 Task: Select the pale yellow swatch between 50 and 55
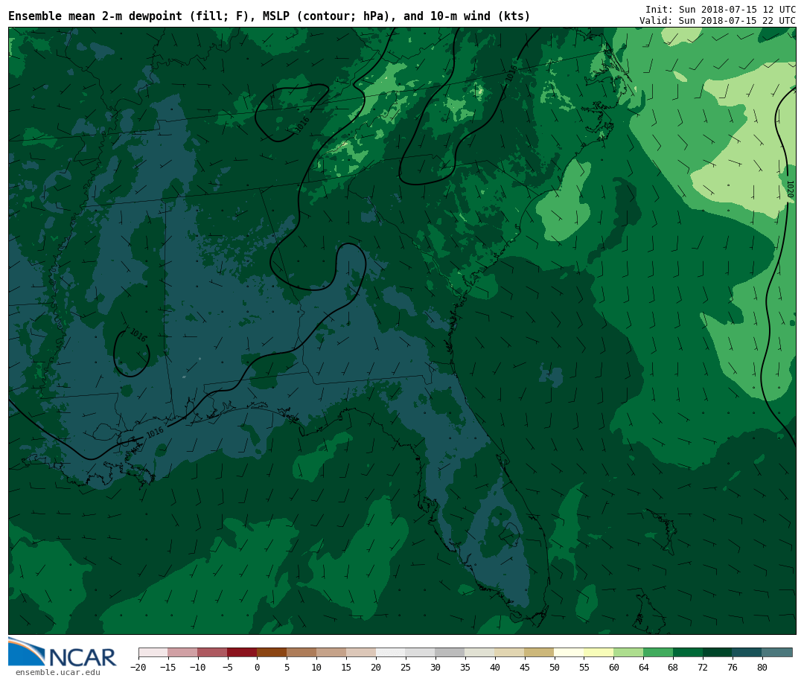tap(569, 653)
